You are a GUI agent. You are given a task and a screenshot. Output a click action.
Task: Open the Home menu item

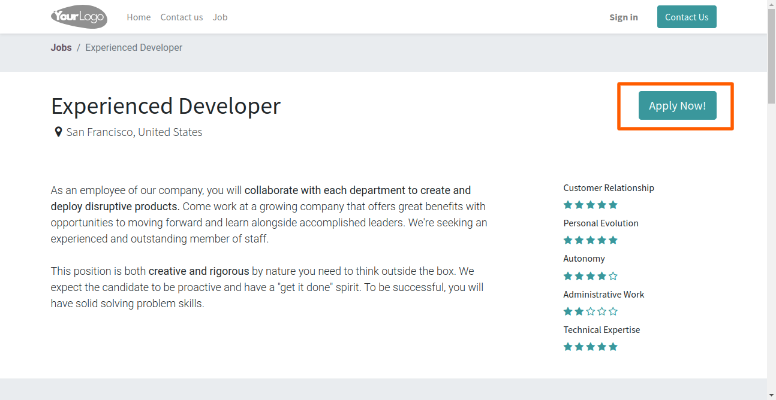click(139, 17)
